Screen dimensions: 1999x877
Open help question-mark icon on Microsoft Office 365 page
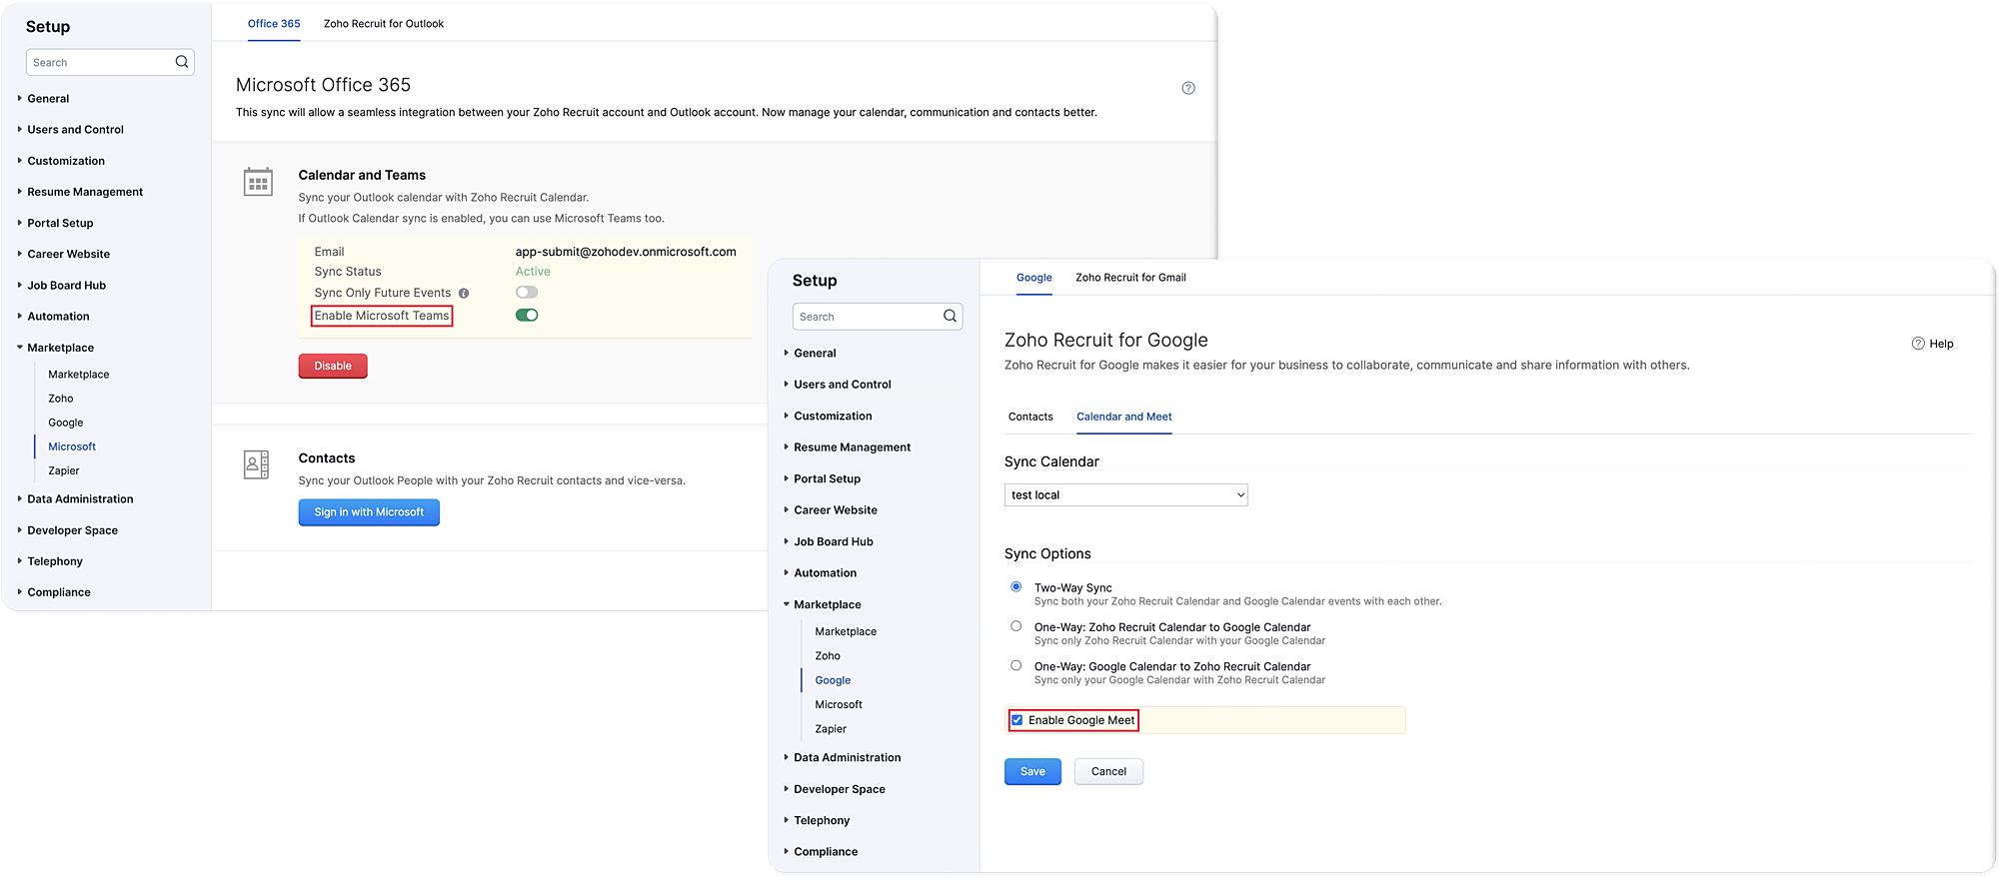coord(1188,88)
